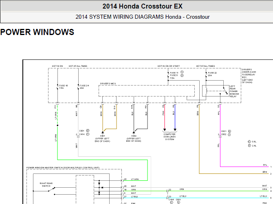
Task: Click the pink PNK wire arrowhead
Action: (165, 129)
